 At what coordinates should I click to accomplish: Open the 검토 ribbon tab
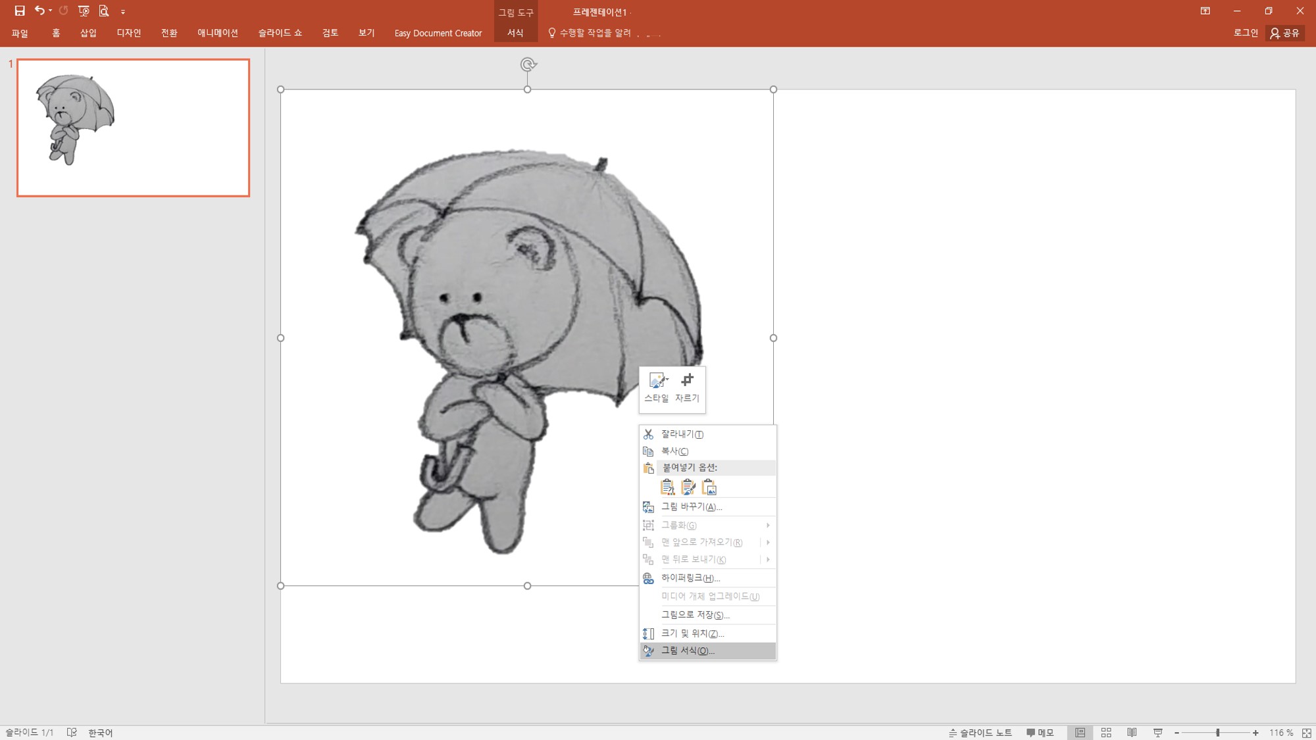(330, 33)
